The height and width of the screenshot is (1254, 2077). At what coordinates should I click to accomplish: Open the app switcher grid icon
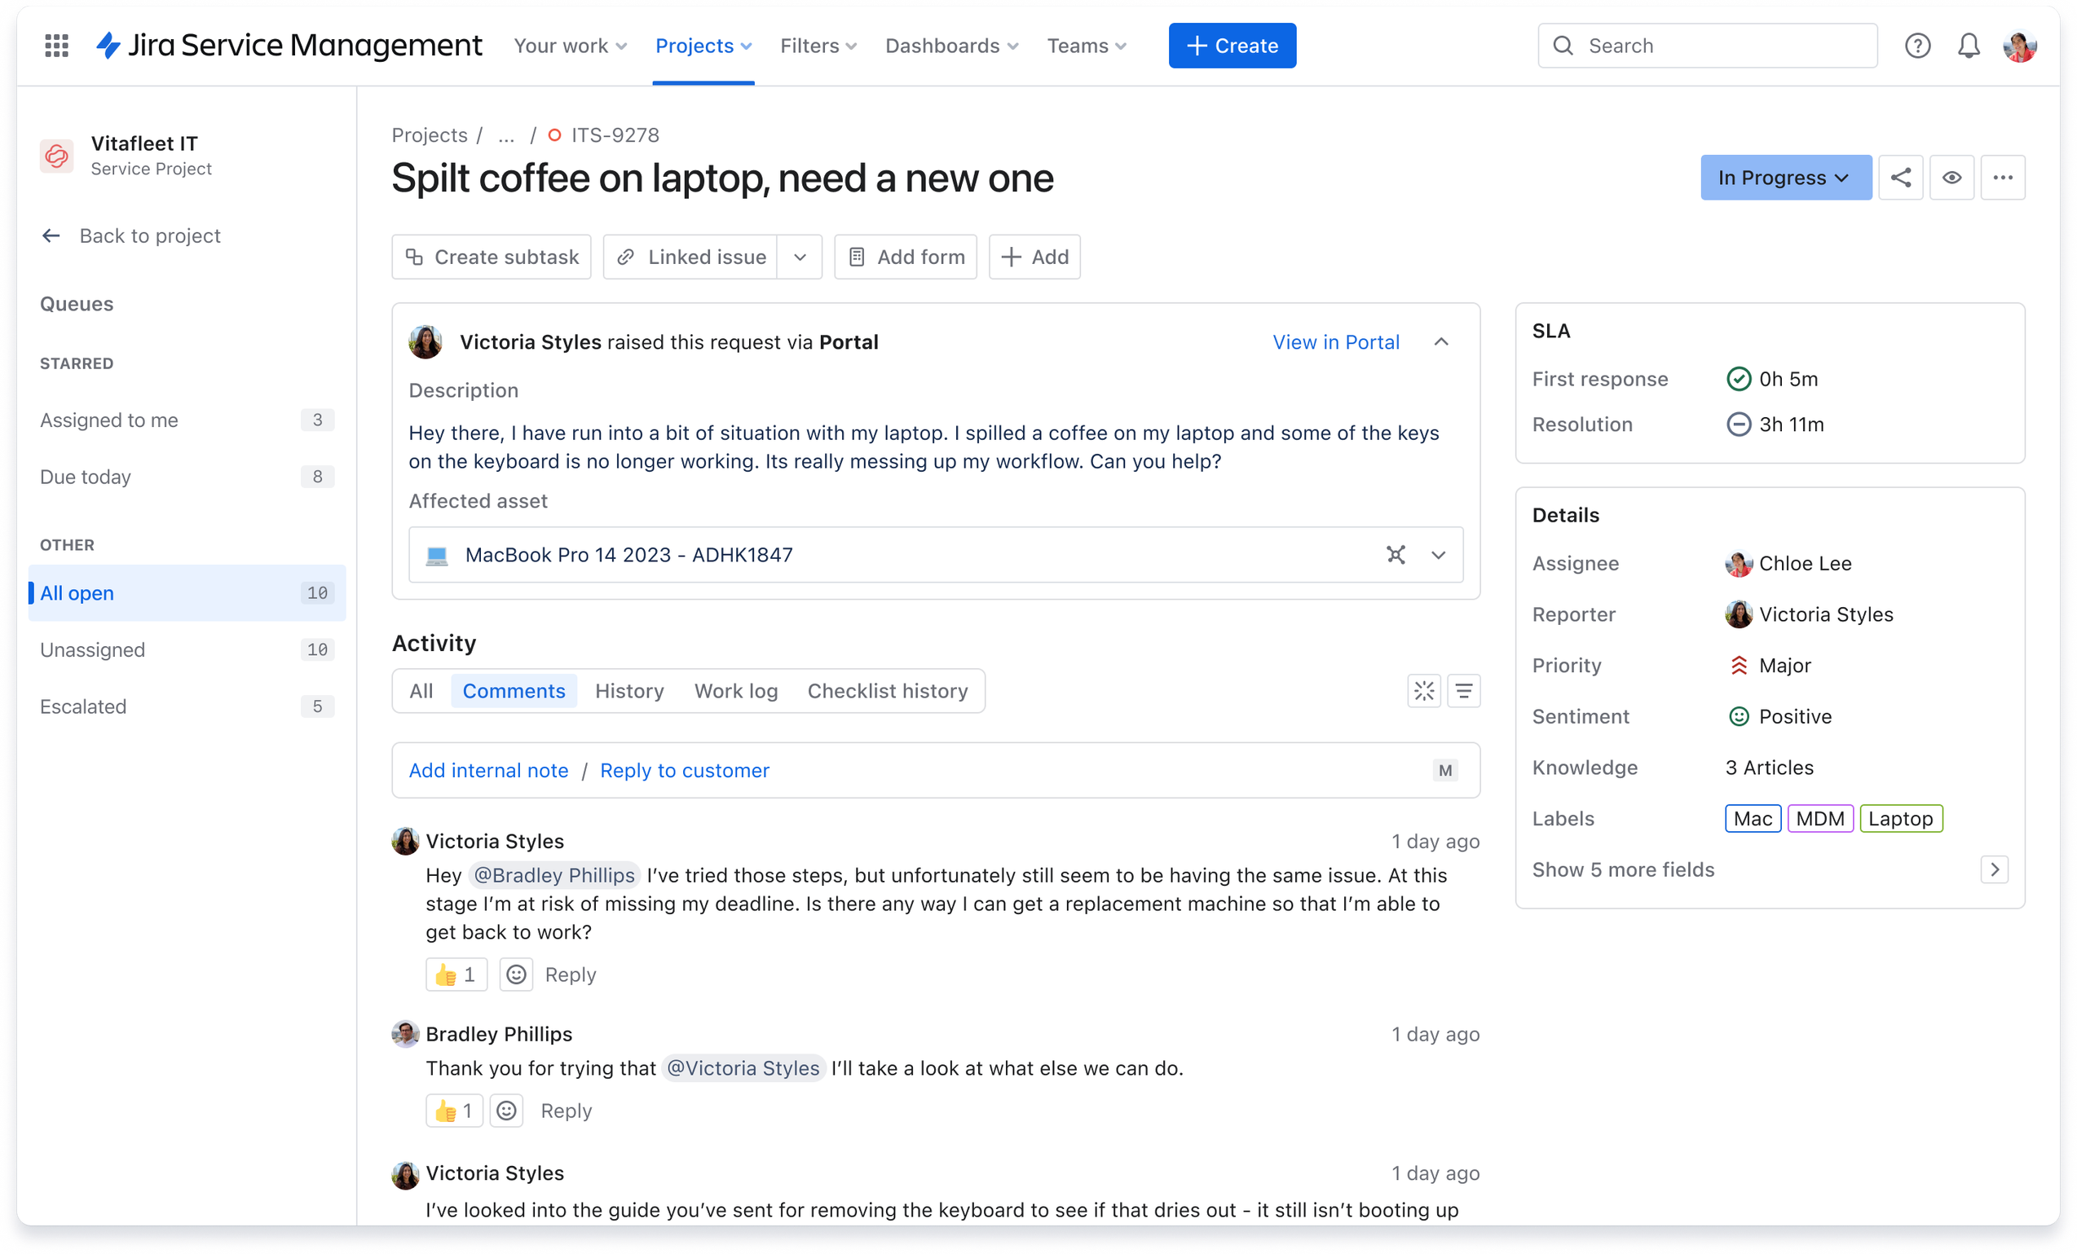click(55, 46)
